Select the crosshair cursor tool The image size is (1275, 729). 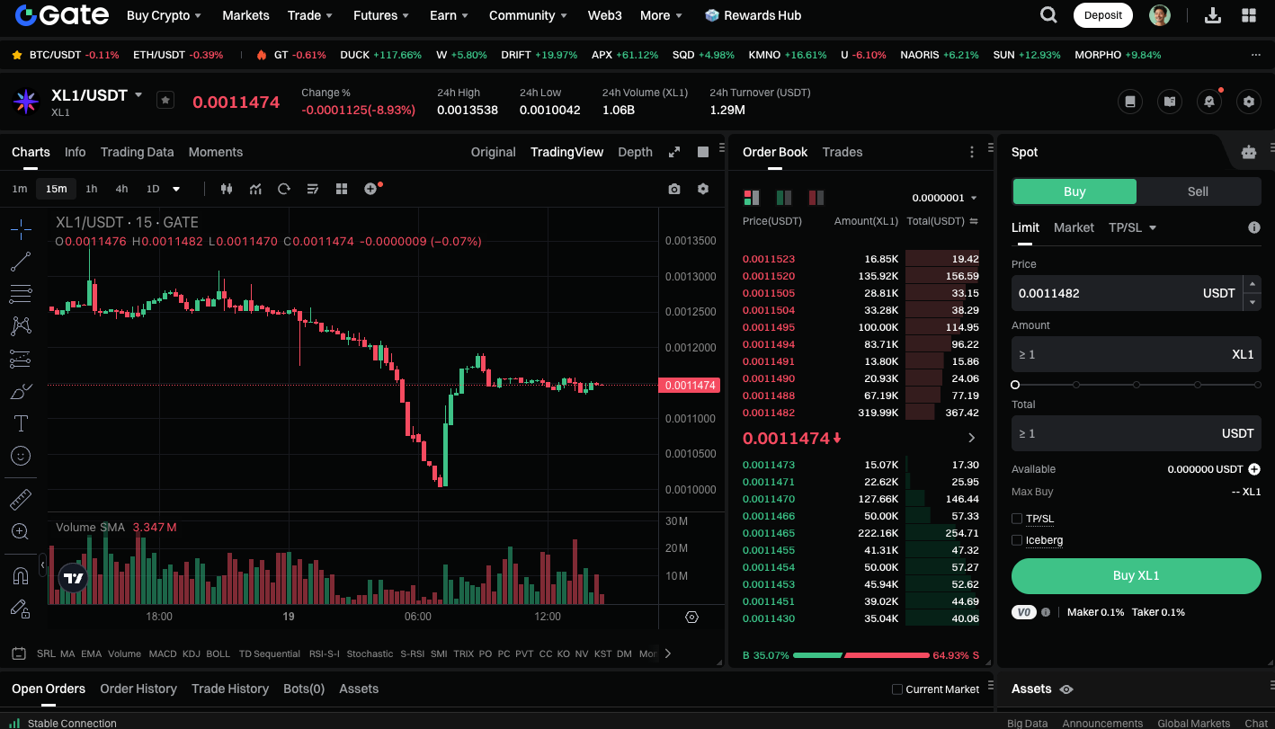tap(21, 229)
